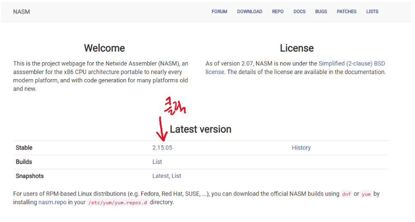Open the DOCS menu item
The image size is (415, 222).
pyautogui.click(x=299, y=12)
